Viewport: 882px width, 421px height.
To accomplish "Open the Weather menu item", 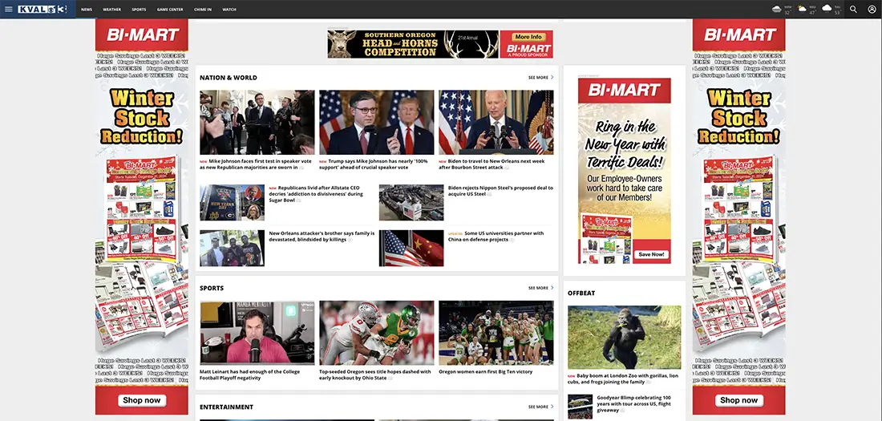I will pyautogui.click(x=112, y=10).
